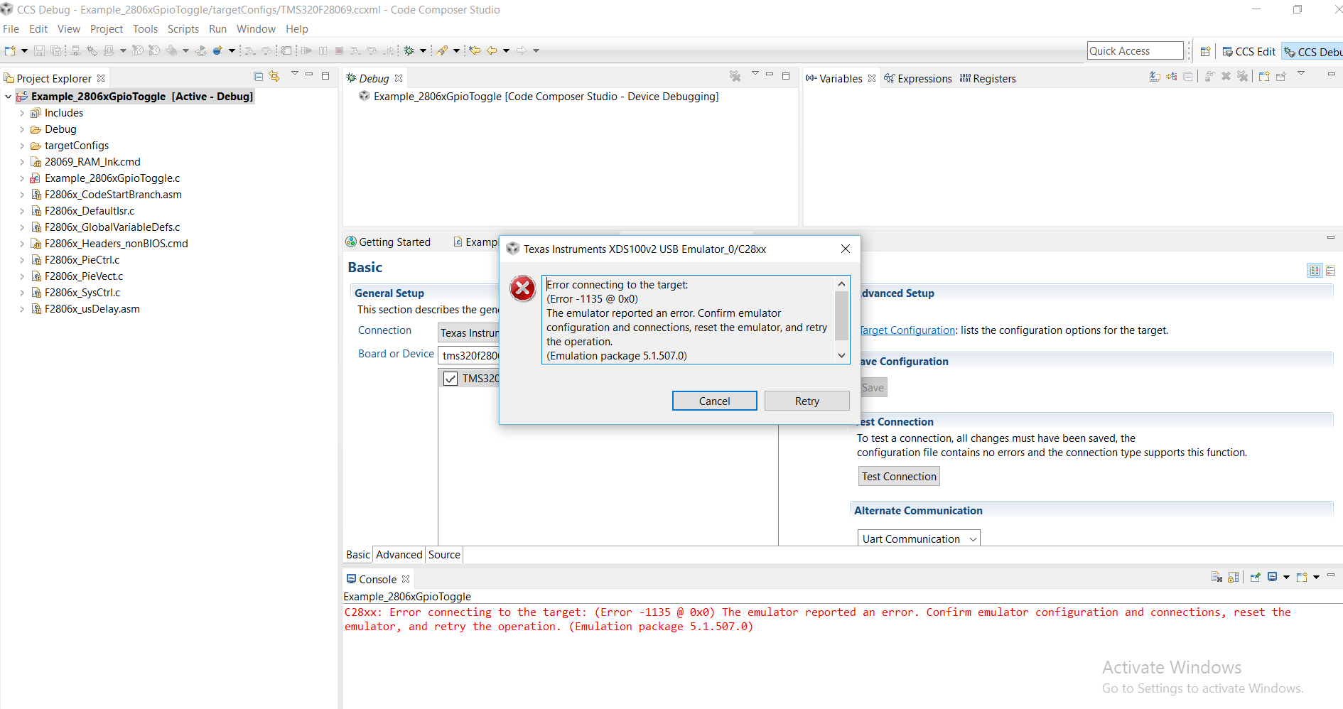Close the Project Explorer tab
The width and height of the screenshot is (1343, 709).
coord(101,78)
